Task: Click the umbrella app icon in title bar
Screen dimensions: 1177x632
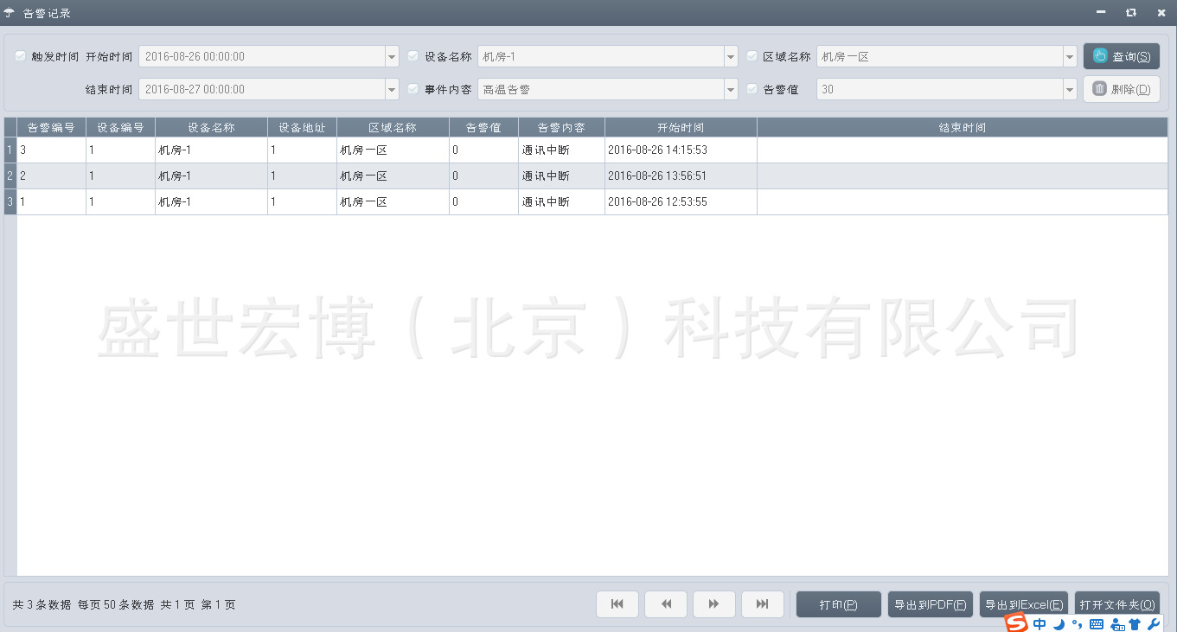Action: (x=10, y=13)
